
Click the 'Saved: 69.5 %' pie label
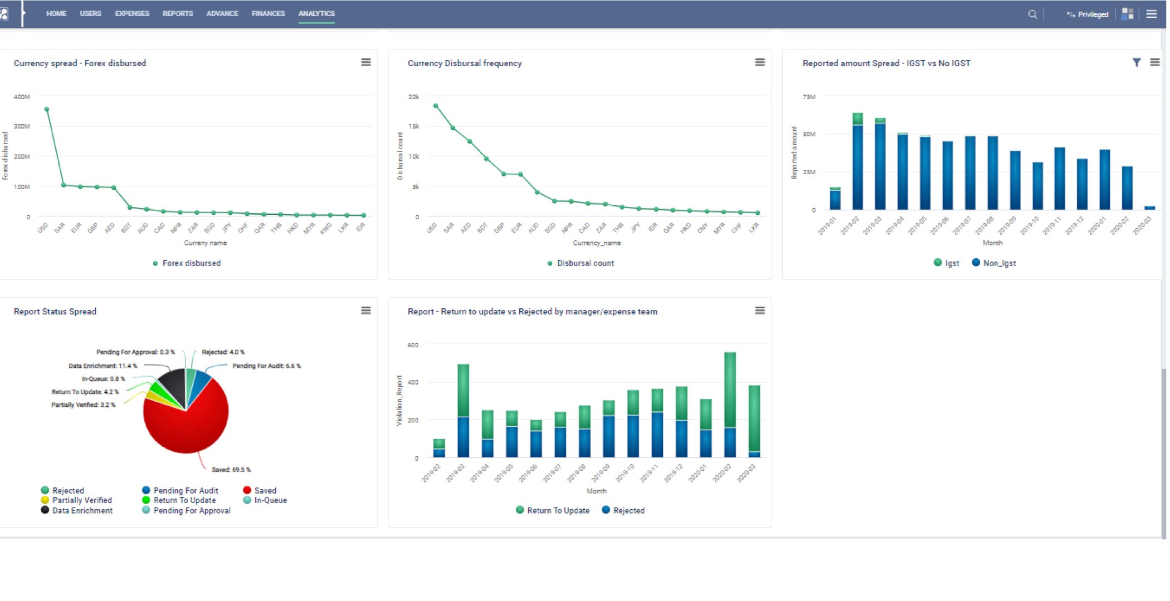pos(231,470)
